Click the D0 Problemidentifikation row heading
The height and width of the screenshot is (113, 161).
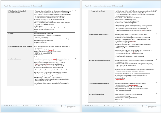coord(17,11)
